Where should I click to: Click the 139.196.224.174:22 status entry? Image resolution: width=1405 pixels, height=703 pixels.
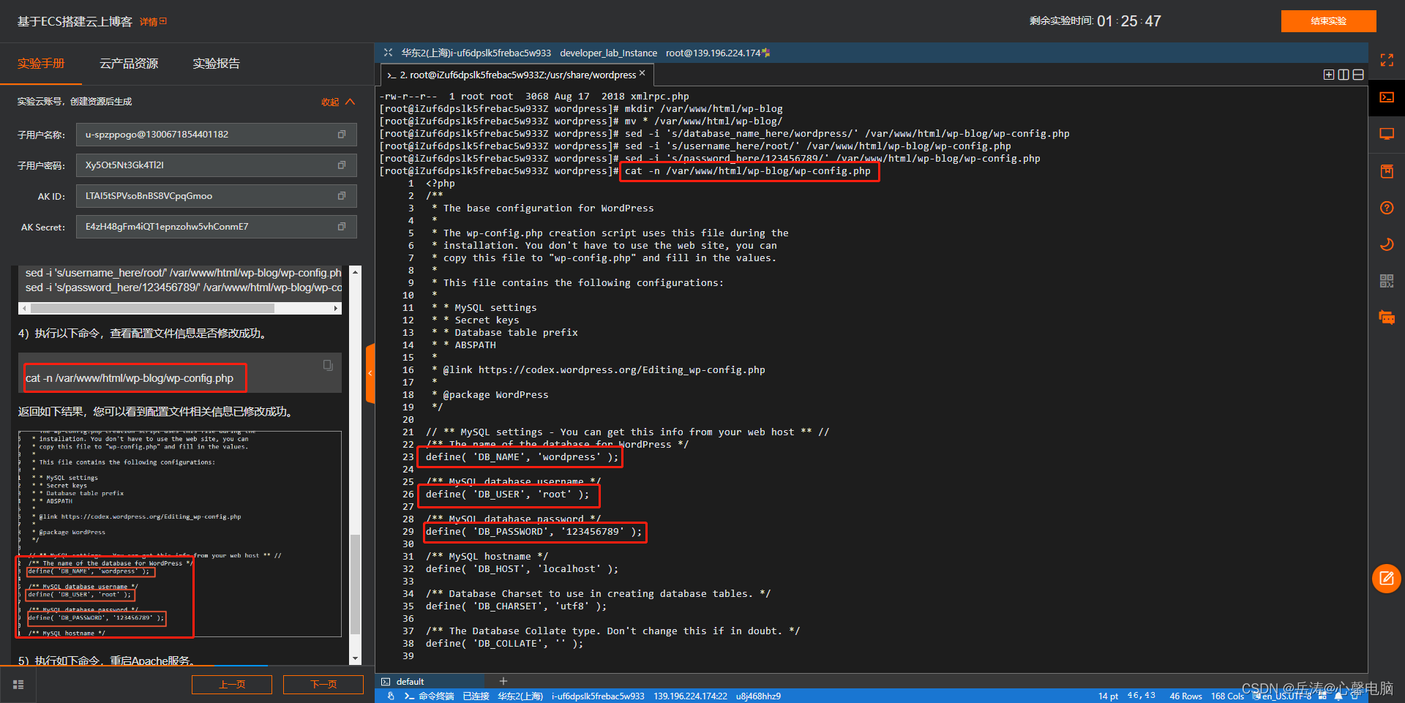(690, 696)
